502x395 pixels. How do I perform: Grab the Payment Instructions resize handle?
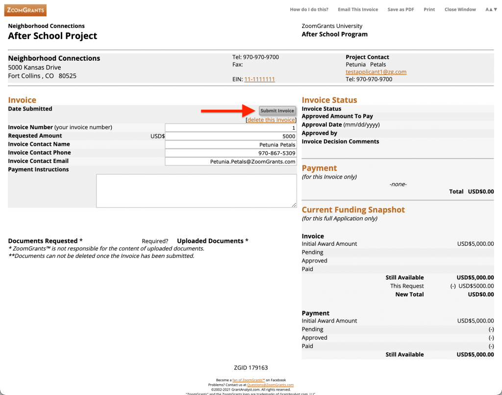[x=294, y=205]
